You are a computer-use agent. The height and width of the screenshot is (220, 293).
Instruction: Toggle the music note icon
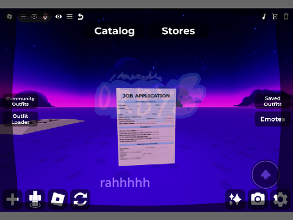(x=264, y=16)
